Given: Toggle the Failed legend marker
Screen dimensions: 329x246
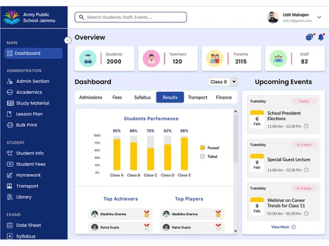Looking at the screenshot, I should [203, 156].
